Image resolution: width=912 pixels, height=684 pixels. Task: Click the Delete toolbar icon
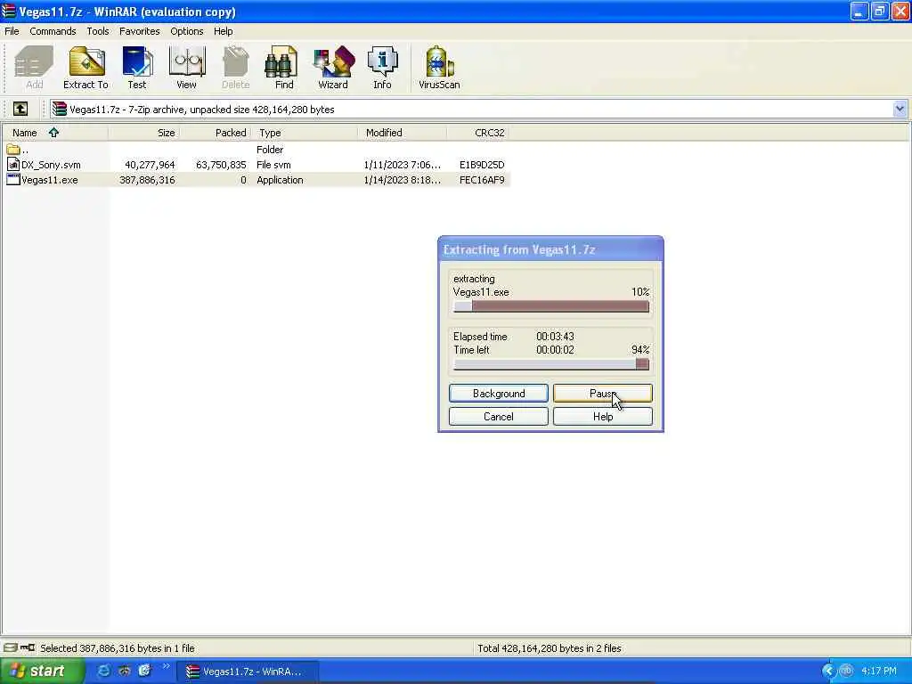[235, 68]
